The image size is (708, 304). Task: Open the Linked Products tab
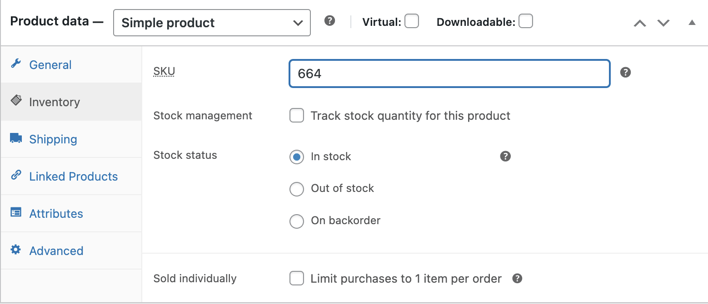click(73, 176)
